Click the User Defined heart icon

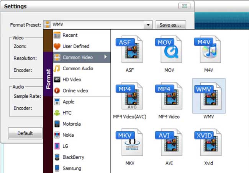click(x=57, y=46)
